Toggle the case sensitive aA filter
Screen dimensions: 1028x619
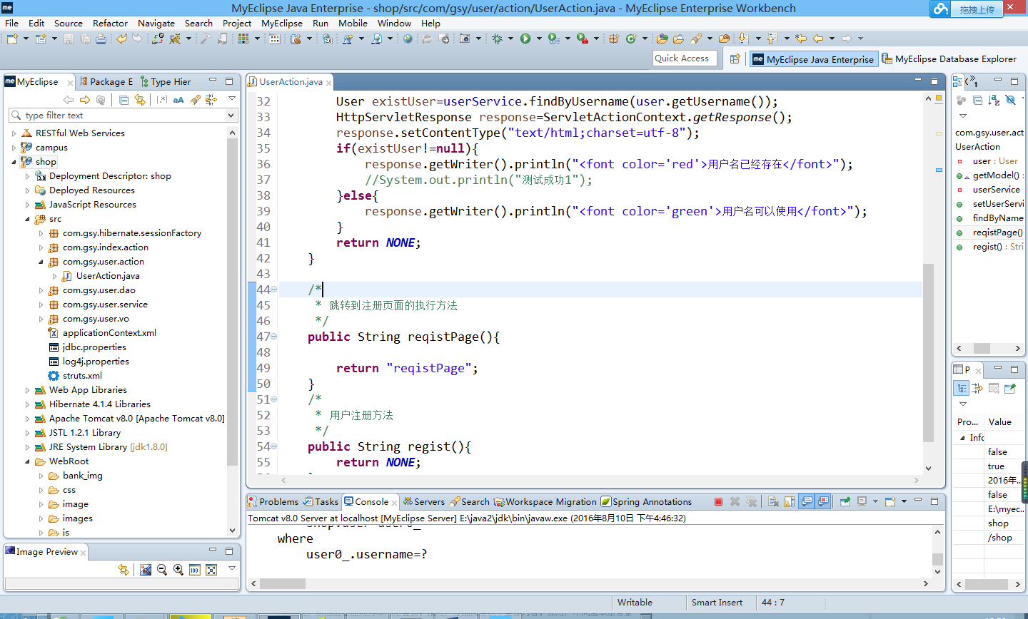point(178,100)
